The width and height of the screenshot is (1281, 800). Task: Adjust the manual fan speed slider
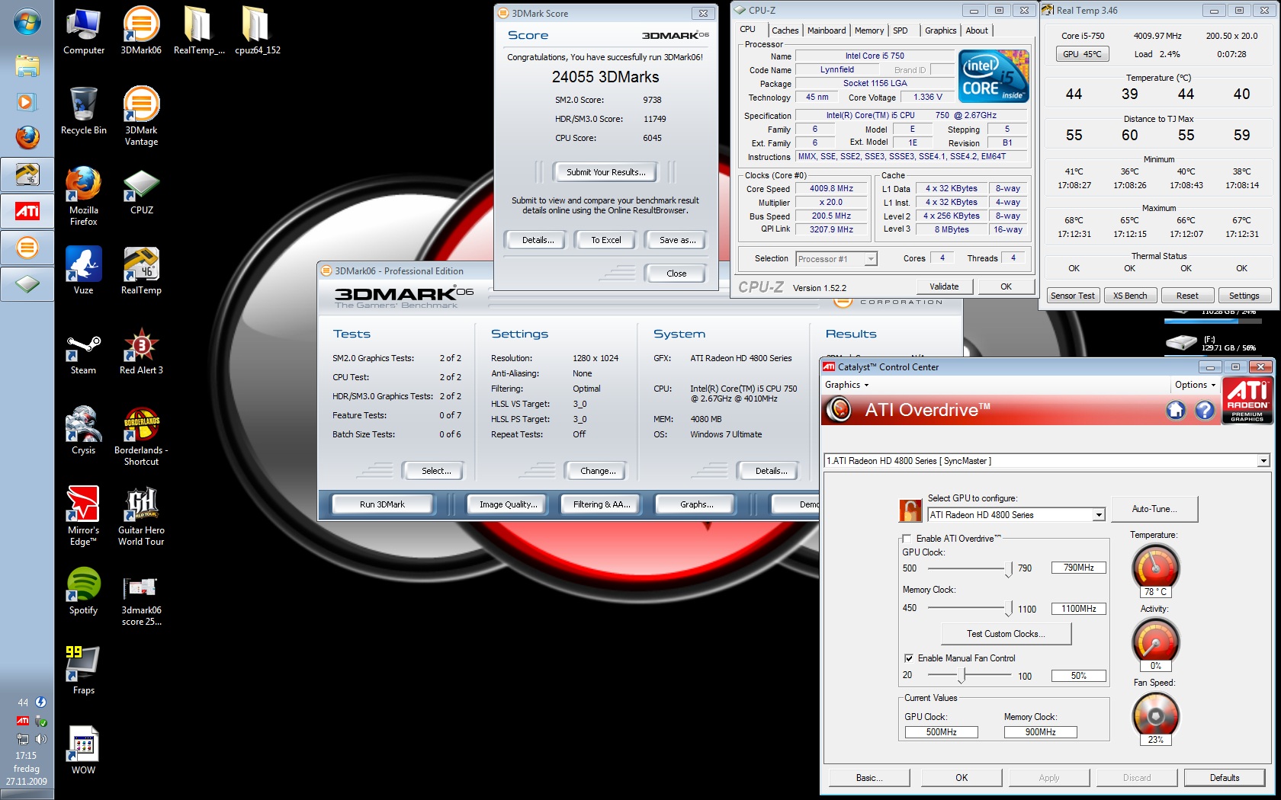coord(962,676)
